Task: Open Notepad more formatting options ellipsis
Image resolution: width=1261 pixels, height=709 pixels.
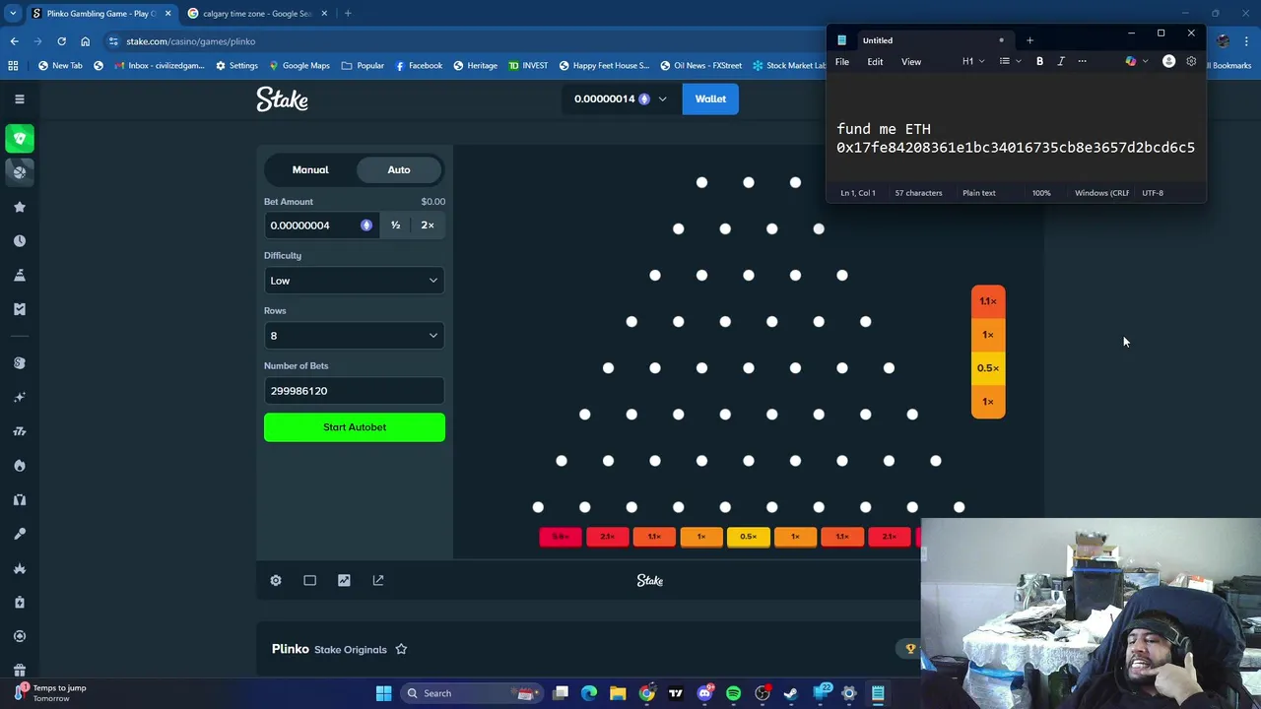Action: 1082,61
